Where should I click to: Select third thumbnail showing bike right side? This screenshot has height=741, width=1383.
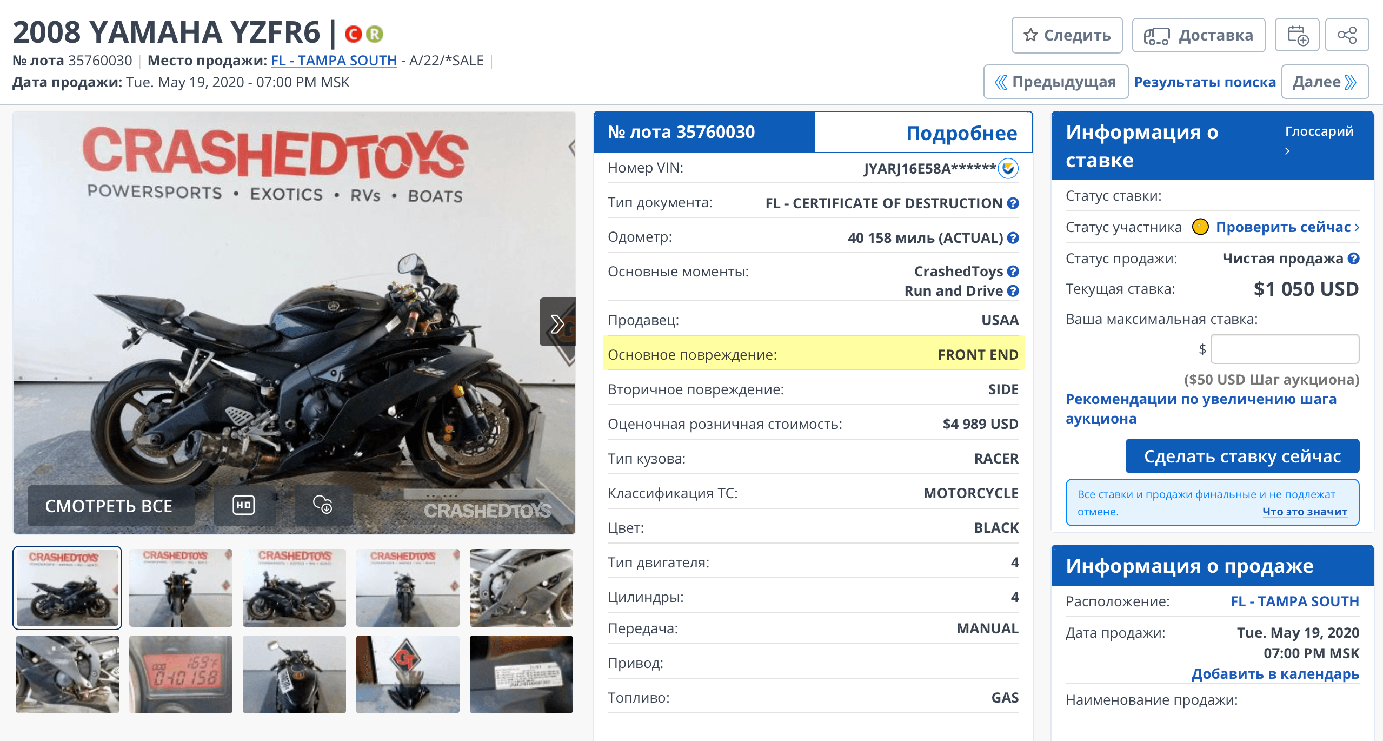tap(294, 588)
